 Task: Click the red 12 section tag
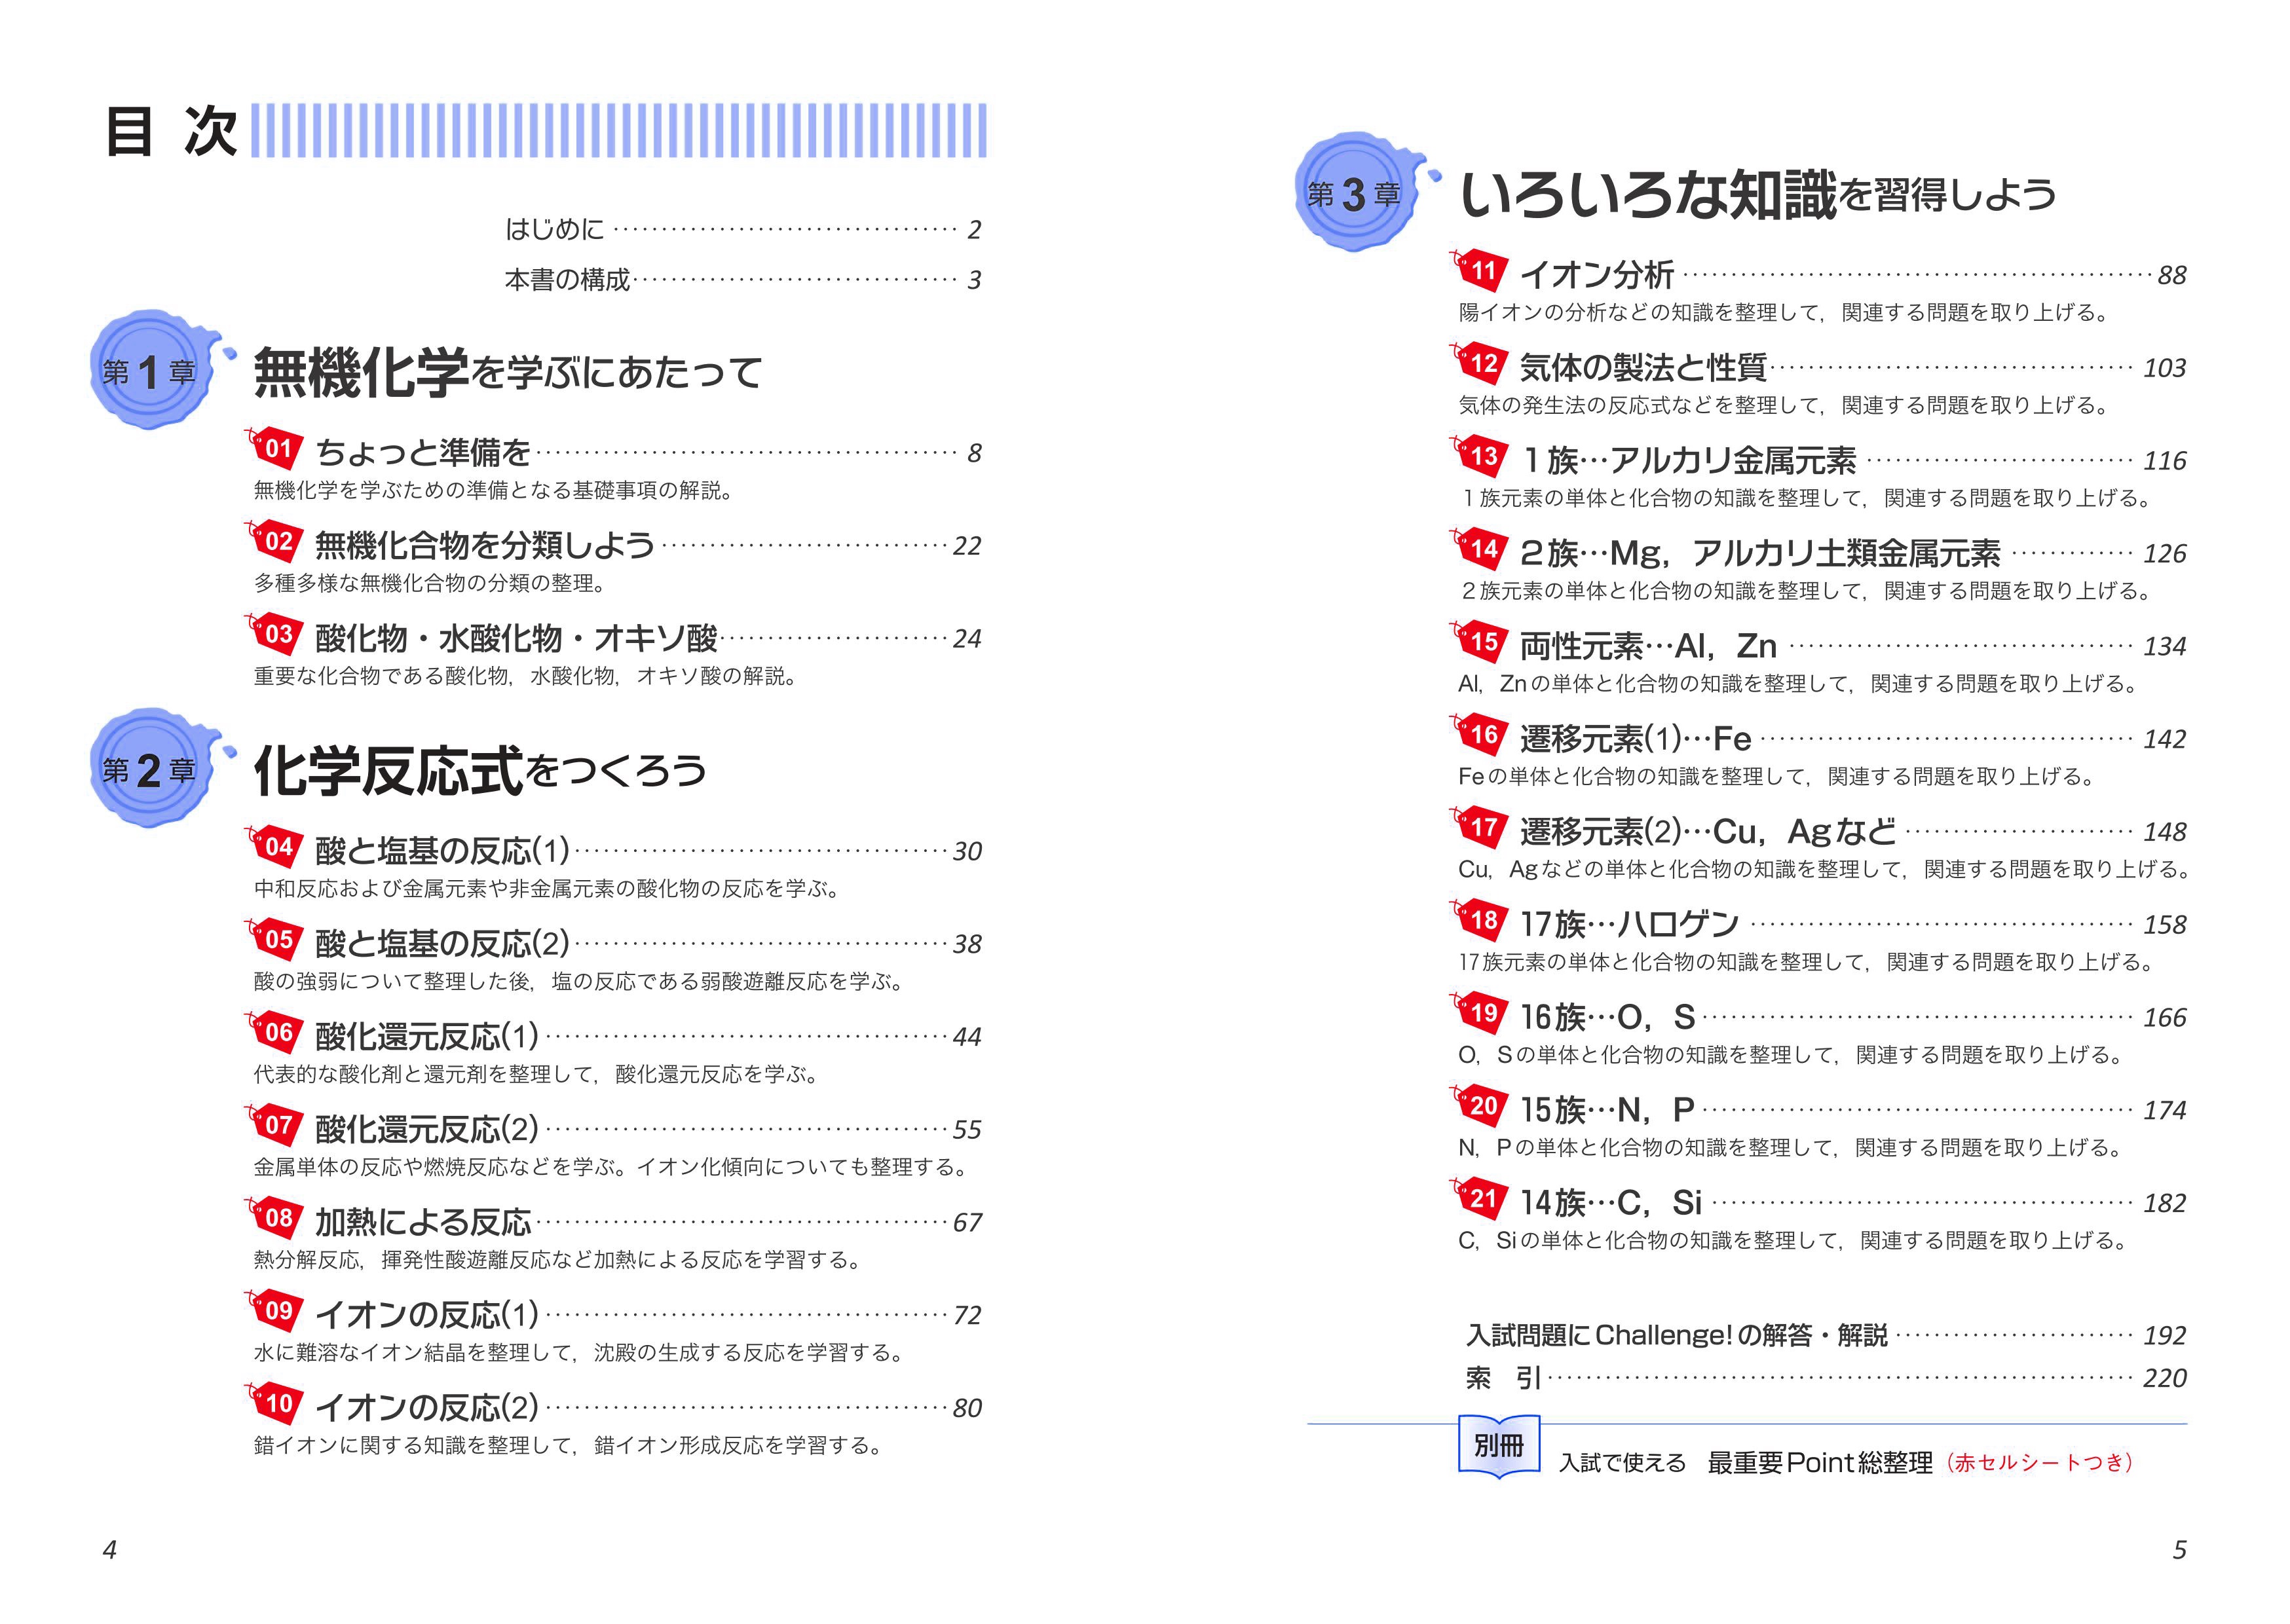(x=1479, y=362)
